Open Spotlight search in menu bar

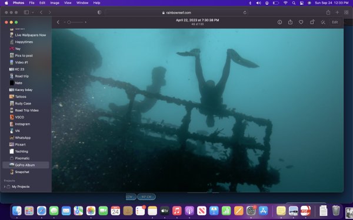coord(294,3)
